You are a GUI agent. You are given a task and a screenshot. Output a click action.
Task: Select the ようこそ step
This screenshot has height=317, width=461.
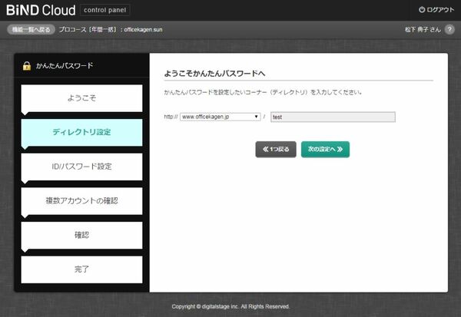point(81,98)
